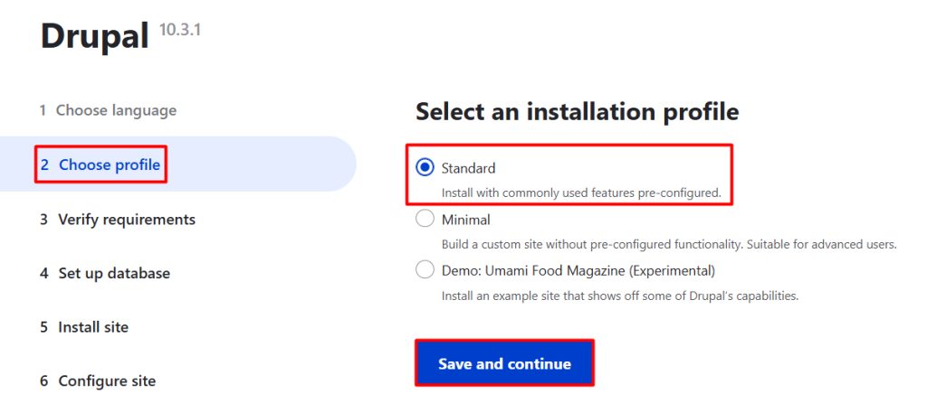The width and height of the screenshot is (927, 413).
Task: Click the advanced users description text
Action: pos(669,244)
